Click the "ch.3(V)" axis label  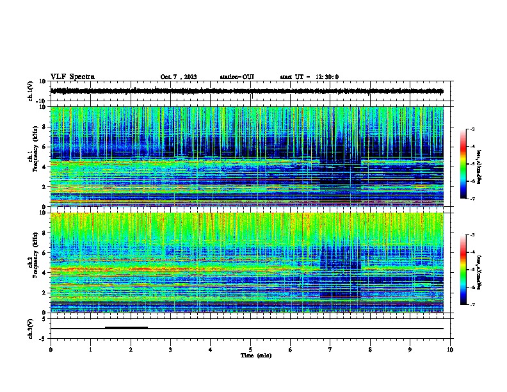30,329
